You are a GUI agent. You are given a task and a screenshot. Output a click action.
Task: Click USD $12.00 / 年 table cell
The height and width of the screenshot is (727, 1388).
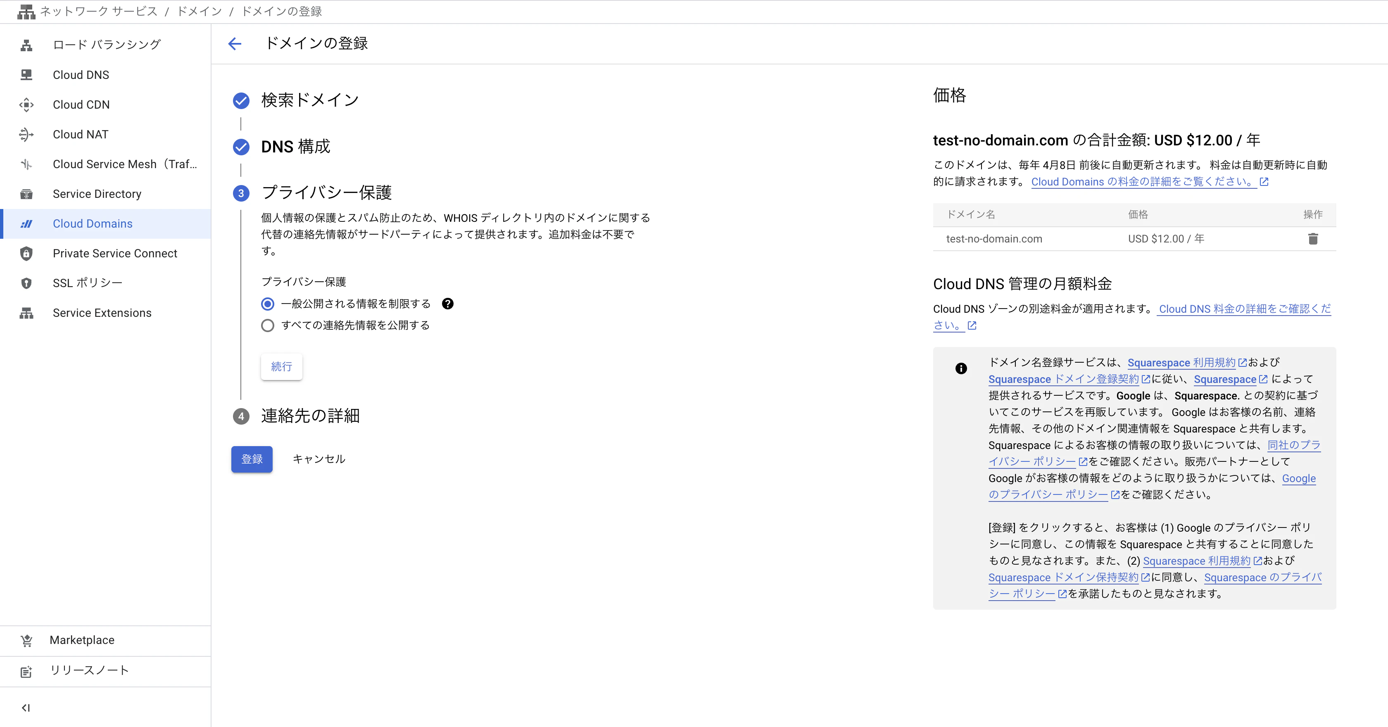click(x=1166, y=239)
